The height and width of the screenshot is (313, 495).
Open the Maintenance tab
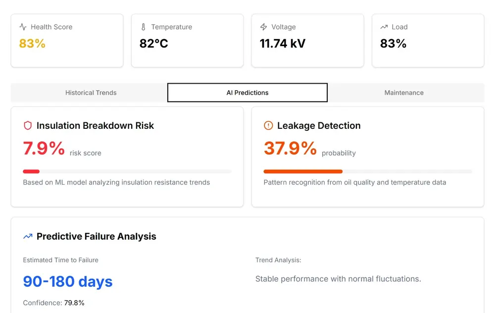click(404, 93)
